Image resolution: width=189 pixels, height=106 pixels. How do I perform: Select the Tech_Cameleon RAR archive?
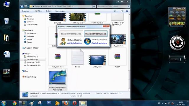click(x=58, y=58)
